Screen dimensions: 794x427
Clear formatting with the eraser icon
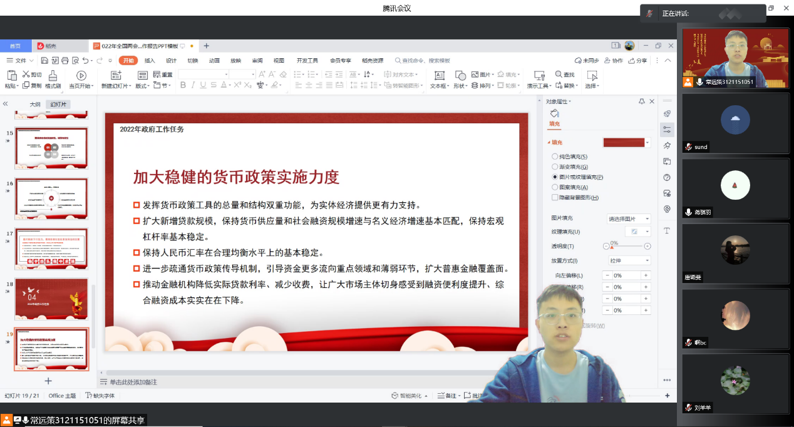point(283,75)
